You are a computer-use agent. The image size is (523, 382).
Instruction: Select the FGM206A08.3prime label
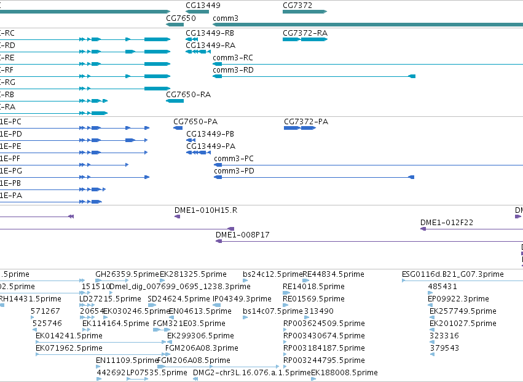[202, 348]
